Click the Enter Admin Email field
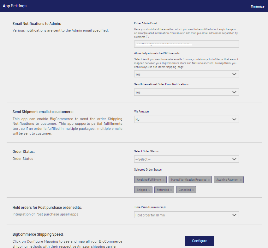Viewport: 268px width, 248px height. click(x=186, y=44)
